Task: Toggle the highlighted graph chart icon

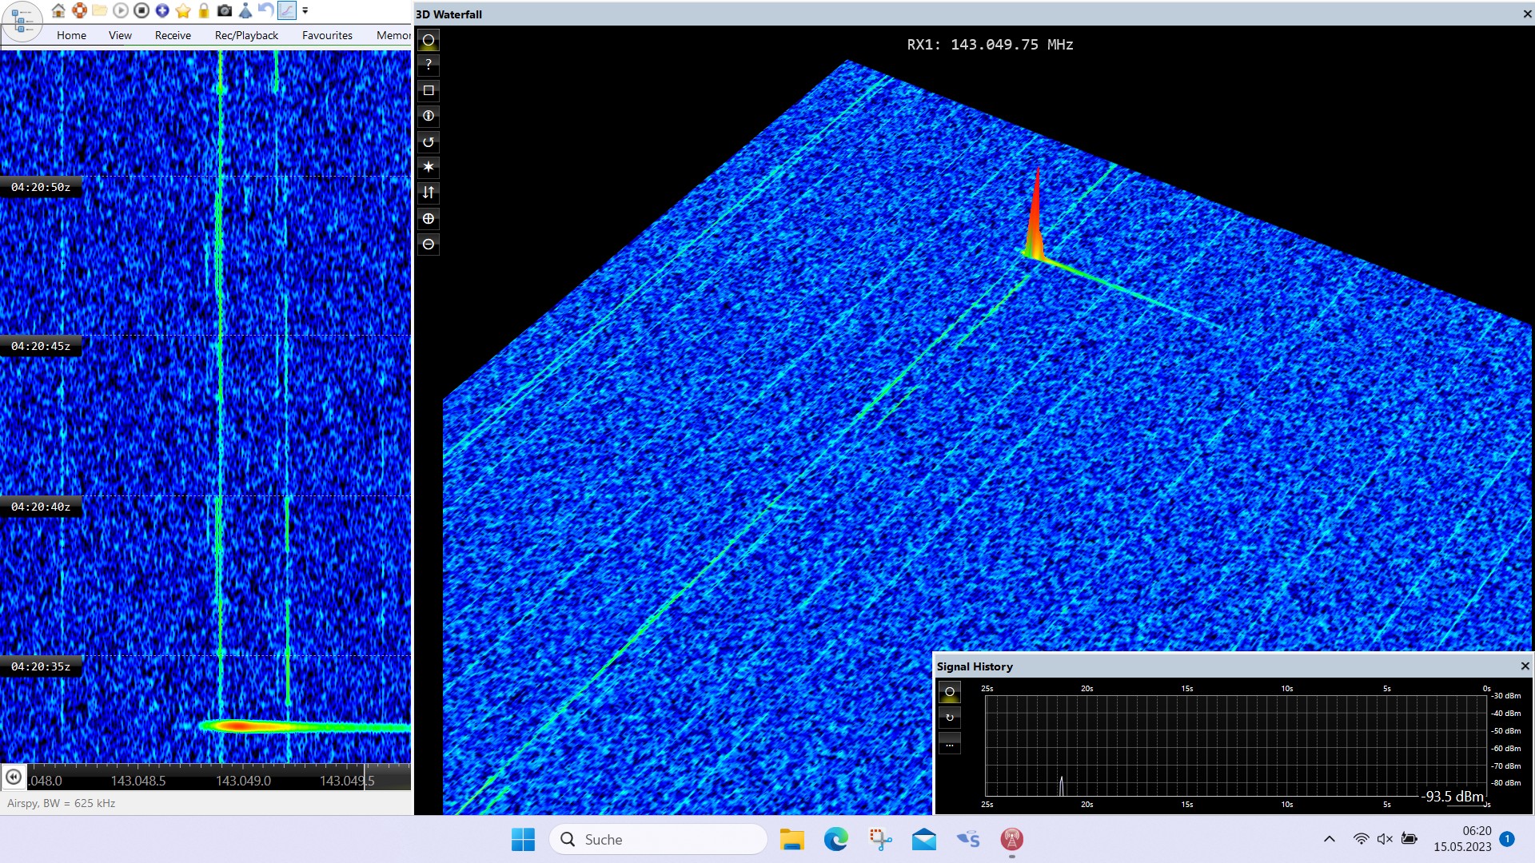Action: (286, 10)
